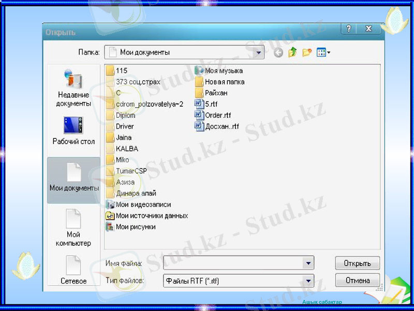
Task: Click the Сетевое places icon
Action: (73, 270)
